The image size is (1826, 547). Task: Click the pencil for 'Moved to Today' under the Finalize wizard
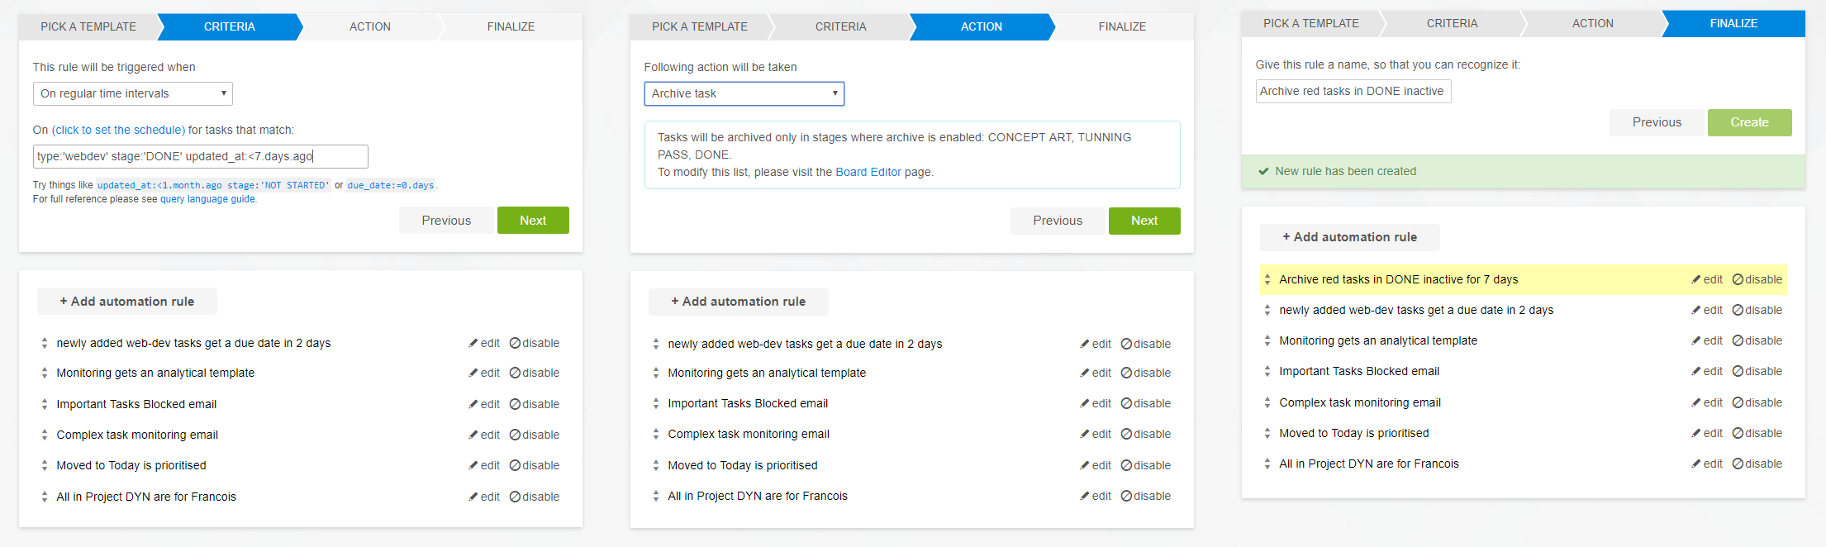click(x=1695, y=434)
